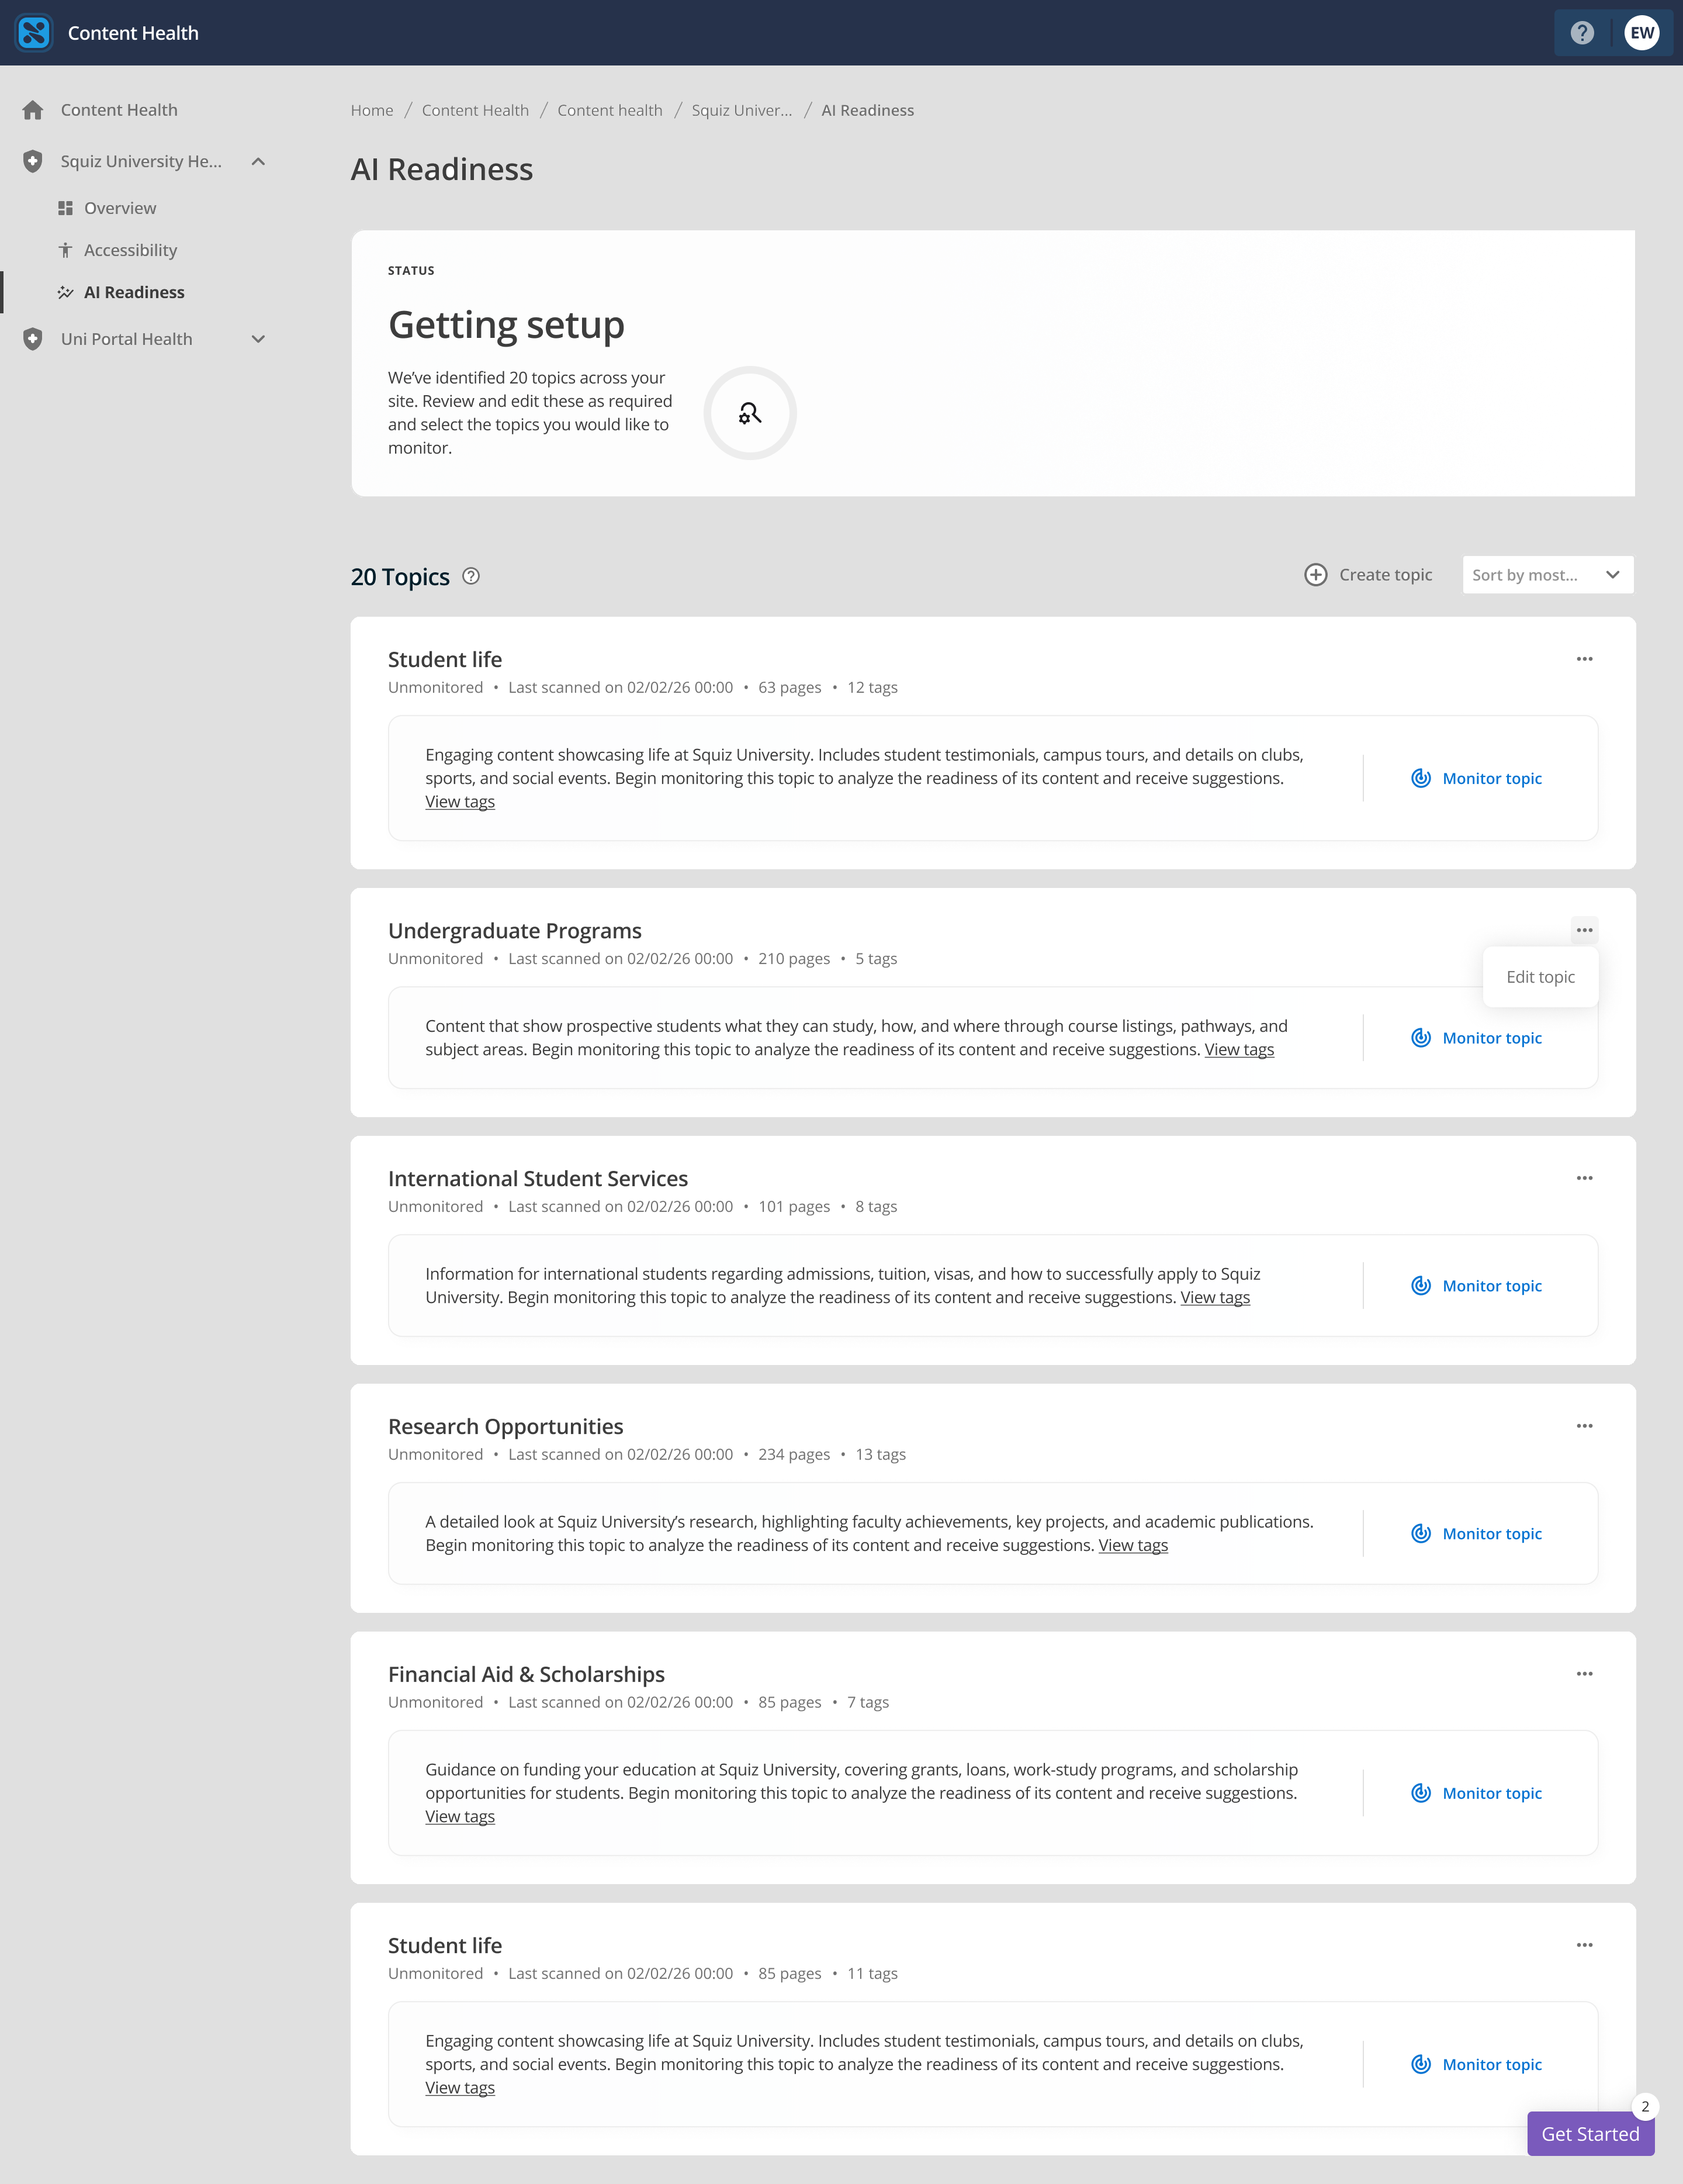Click the Monitor topic icon for Financial Aid & Scholarships
The height and width of the screenshot is (2184, 1683).
tap(1420, 1793)
